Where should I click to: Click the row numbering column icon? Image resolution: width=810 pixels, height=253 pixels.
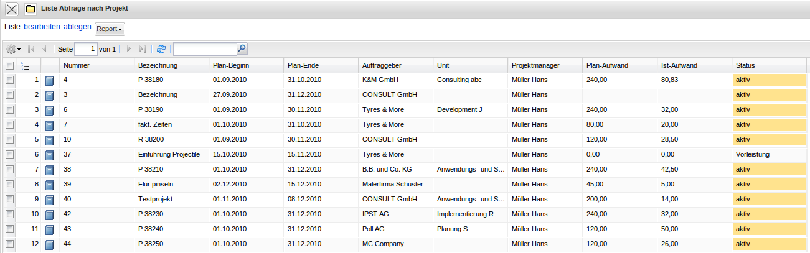pos(26,66)
